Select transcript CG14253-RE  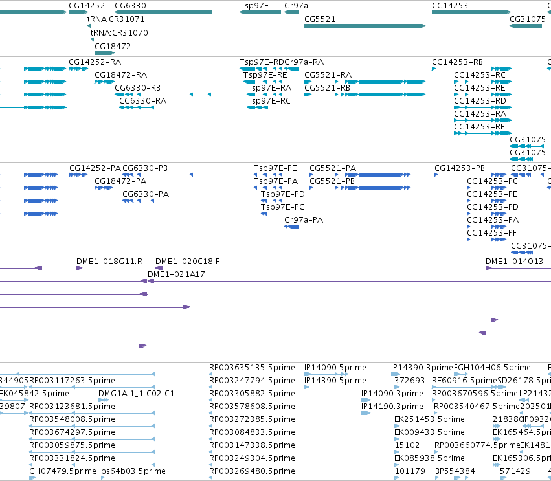pyautogui.click(x=480, y=88)
